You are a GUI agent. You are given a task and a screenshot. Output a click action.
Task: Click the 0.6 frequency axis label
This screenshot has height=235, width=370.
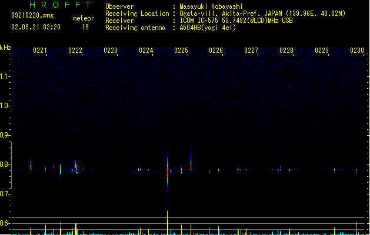click(x=5, y=223)
